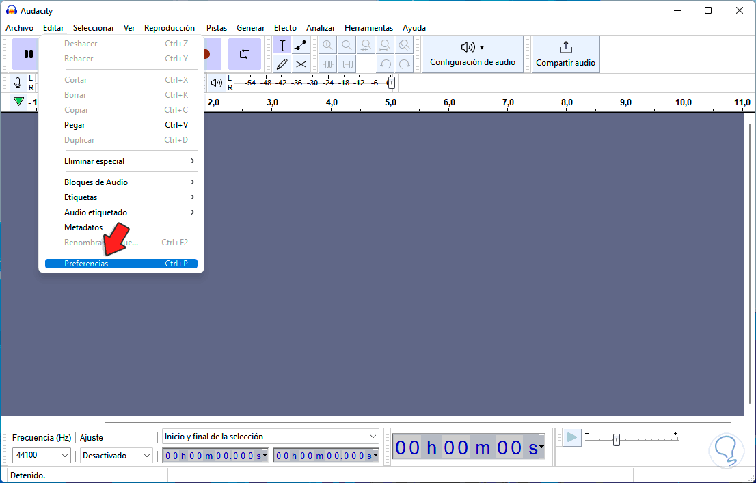Open the Ajuste Desactivado dropdown
This screenshot has width=756, height=483.
tap(116, 456)
